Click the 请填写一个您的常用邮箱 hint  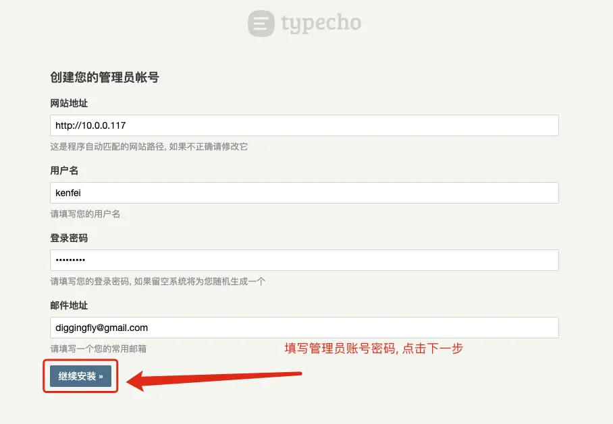98,349
